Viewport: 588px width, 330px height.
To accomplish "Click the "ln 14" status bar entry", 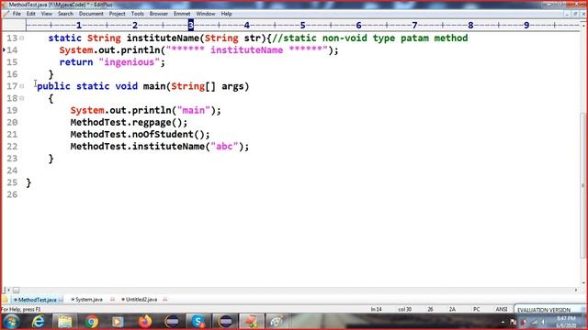I will pyautogui.click(x=376, y=310).
